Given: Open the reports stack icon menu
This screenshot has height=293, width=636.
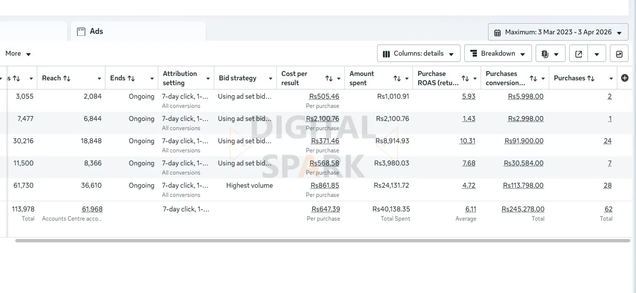Looking at the screenshot, I should click(x=550, y=54).
